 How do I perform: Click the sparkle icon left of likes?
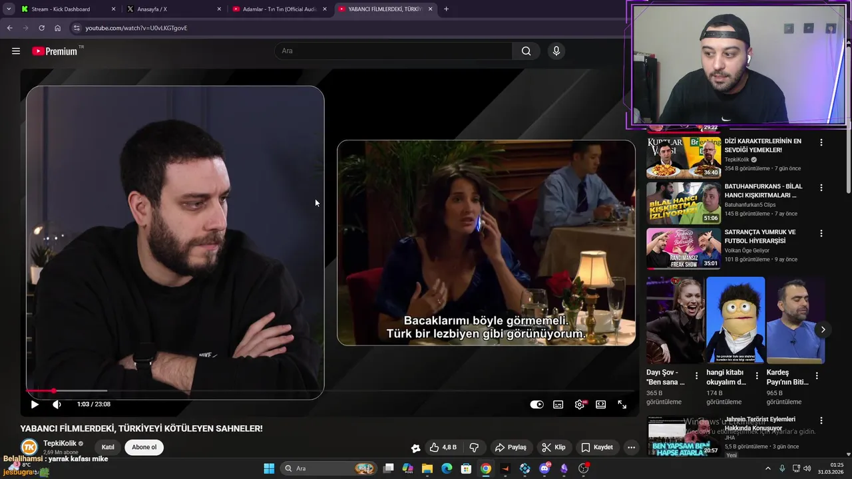pyautogui.click(x=415, y=448)
